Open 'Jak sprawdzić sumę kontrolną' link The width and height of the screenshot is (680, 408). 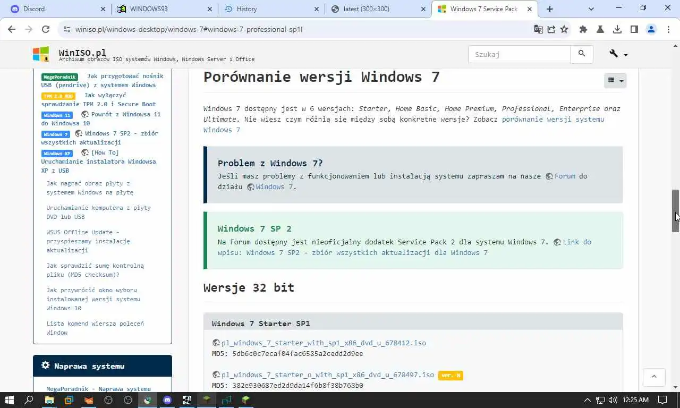tap(95, 270)
